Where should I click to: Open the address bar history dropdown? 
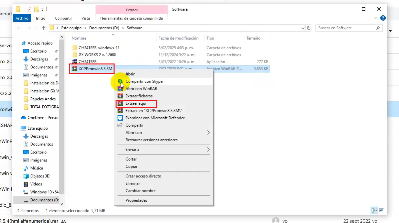tap(303, 28)
